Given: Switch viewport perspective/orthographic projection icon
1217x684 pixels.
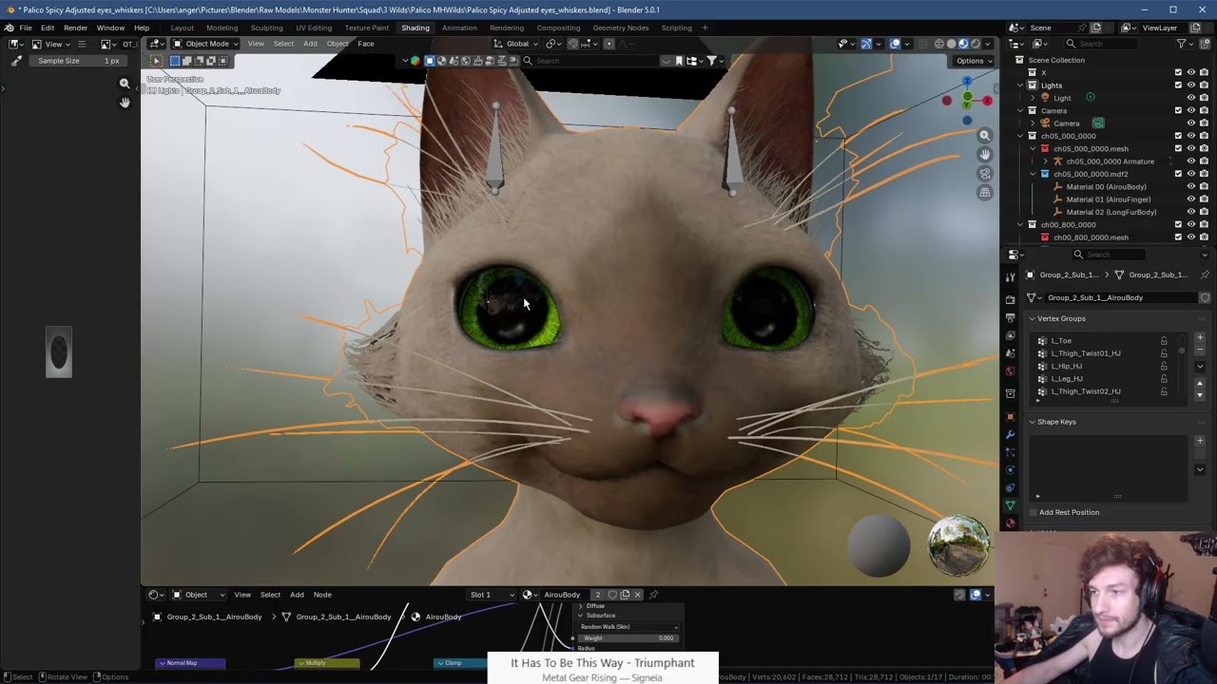Looking at the screenshot, I should (985, 193).
